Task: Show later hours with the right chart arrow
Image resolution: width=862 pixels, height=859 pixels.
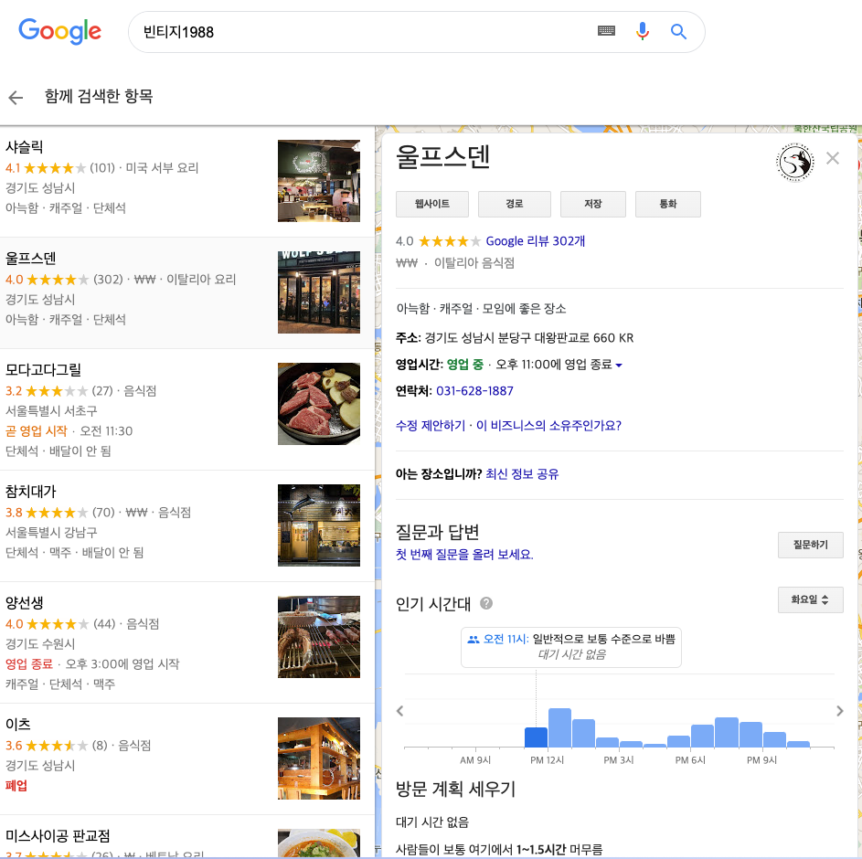Action: point(840,710)
